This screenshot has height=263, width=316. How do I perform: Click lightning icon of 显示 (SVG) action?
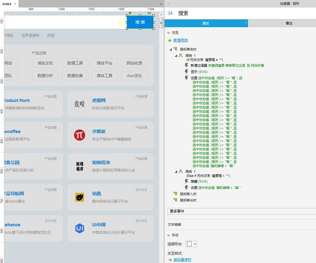[x=187, y=71]
